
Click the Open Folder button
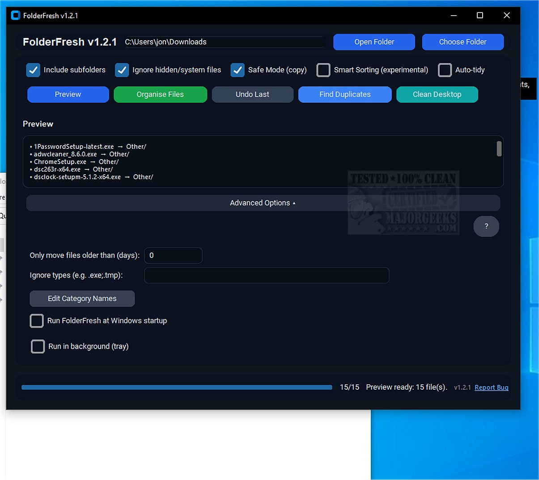tap(374, 42)
